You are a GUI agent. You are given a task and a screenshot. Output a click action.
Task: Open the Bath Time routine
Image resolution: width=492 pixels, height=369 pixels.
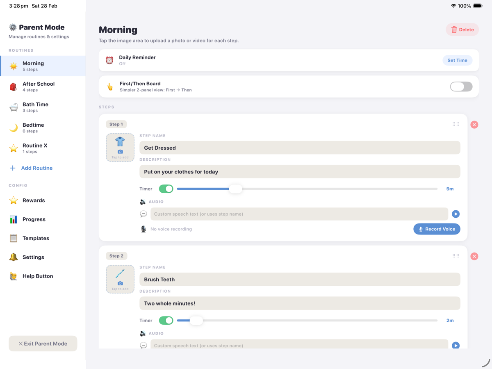pos(43,107)
